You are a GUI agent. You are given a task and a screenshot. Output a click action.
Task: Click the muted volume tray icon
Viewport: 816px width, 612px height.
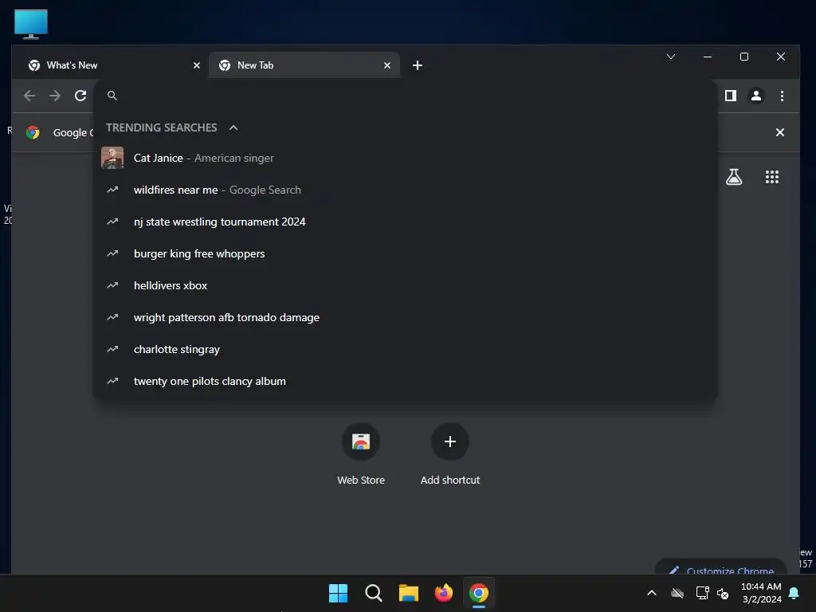pyautogui.click(x=723, y=593)
